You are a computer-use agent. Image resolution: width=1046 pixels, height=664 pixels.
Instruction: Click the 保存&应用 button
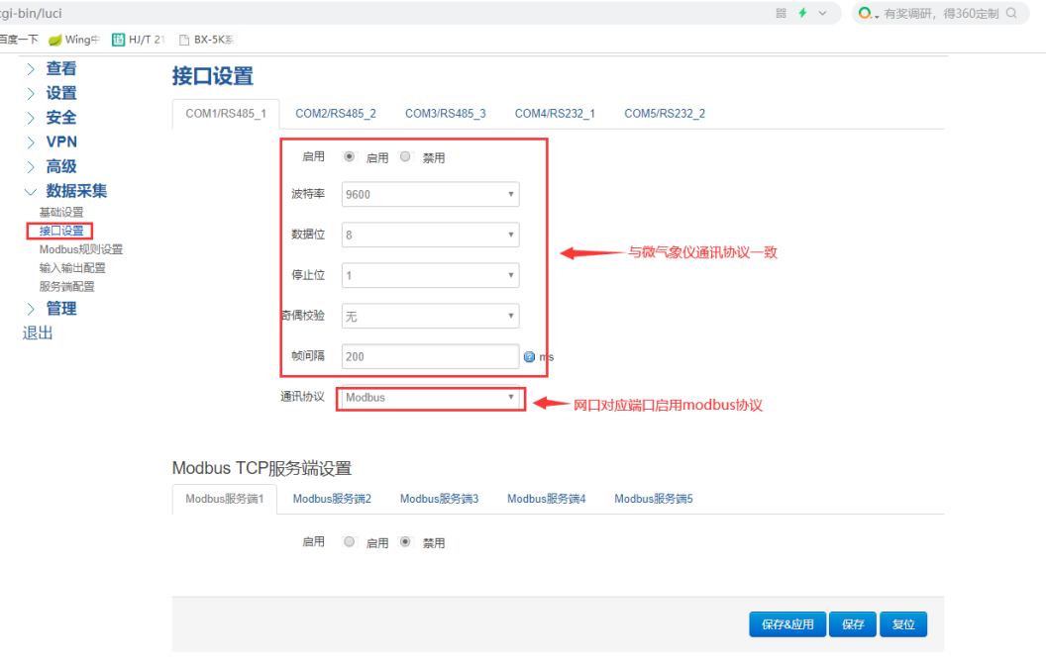pyautogui.click(x=786, y=623)
